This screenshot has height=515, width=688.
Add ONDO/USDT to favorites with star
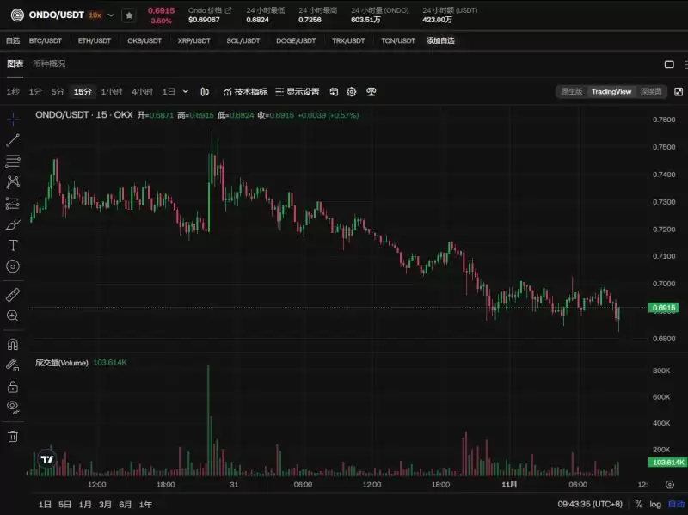128,15
